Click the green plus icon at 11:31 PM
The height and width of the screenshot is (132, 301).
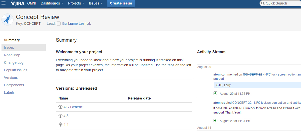point(215,120)
